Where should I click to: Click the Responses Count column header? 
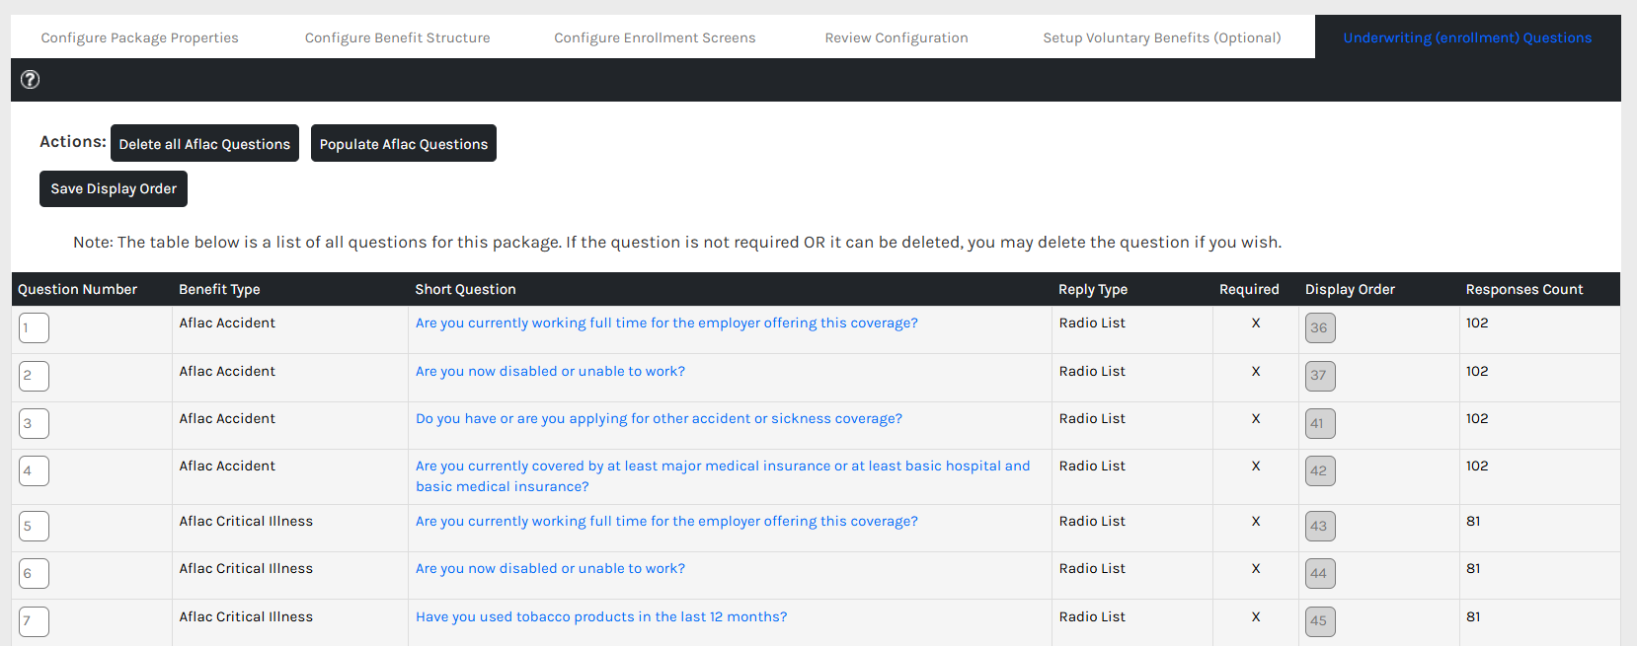pos(1523,290)
